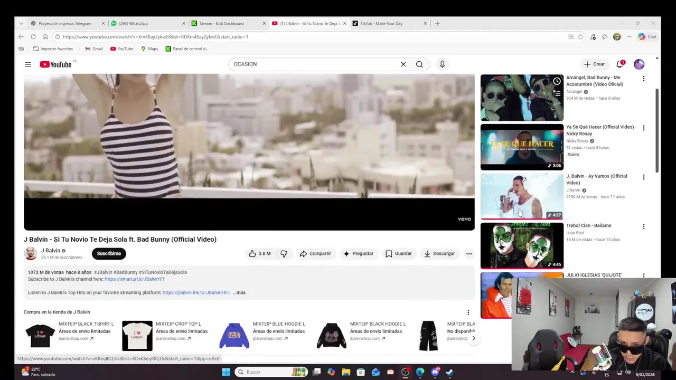Click the Windows taskbar Buscar field
The width and height of the screenshot is (676, 380).
pos(272,372)
